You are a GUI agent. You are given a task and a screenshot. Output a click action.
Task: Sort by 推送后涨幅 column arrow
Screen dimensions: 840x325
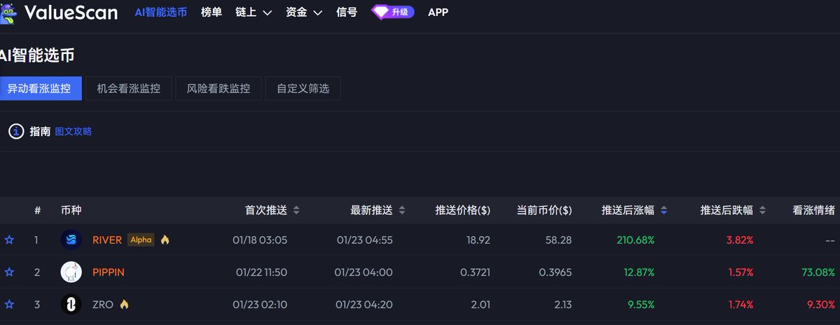(x=664, y=210)
